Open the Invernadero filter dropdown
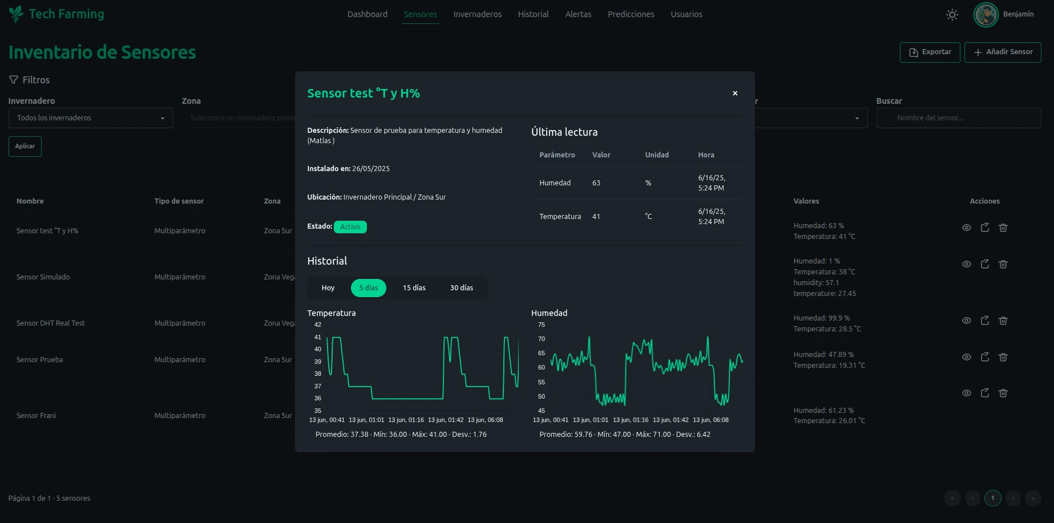1054x523 pixels. [91, 118]
